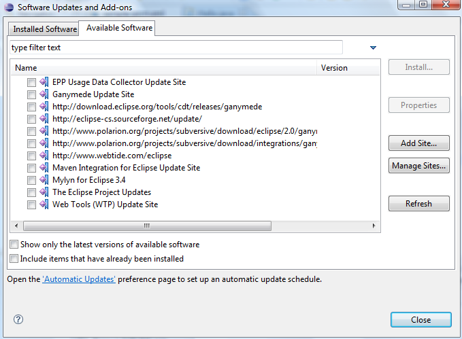Maximize the Software Updates and Add-ons window
This screenshot has height=339, width=462.
[x=423, y=4]
